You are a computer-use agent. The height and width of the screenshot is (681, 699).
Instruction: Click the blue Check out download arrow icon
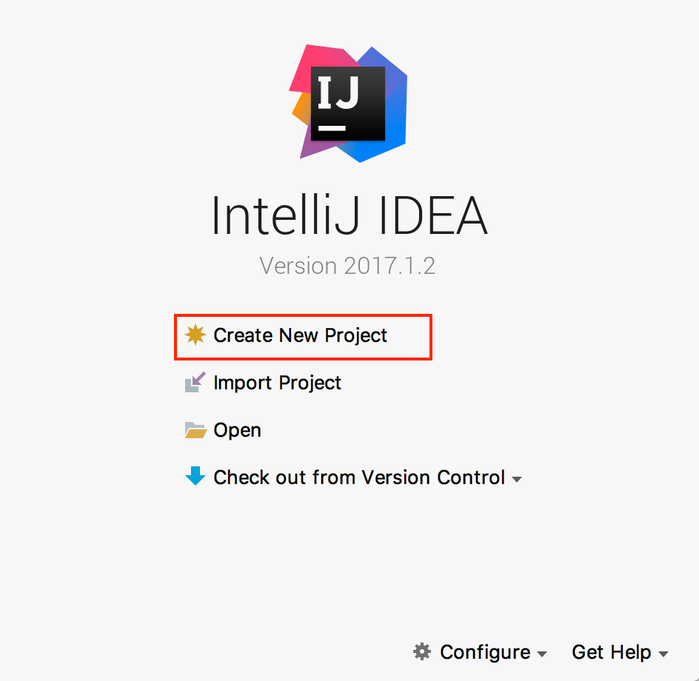[195, 476]
